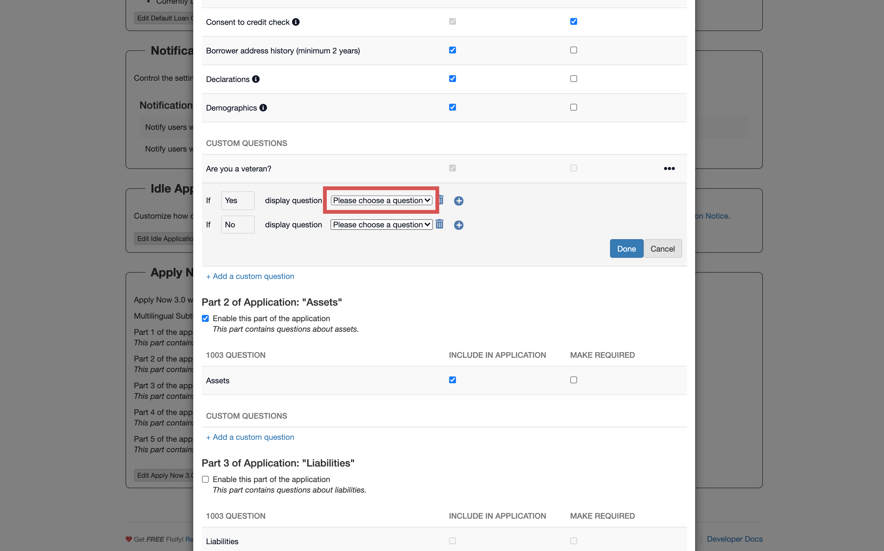The width and height of the screenshot is (884, 551).
Task: Open three-dot menu for veteran question
Action: click(x=669, y=168)
